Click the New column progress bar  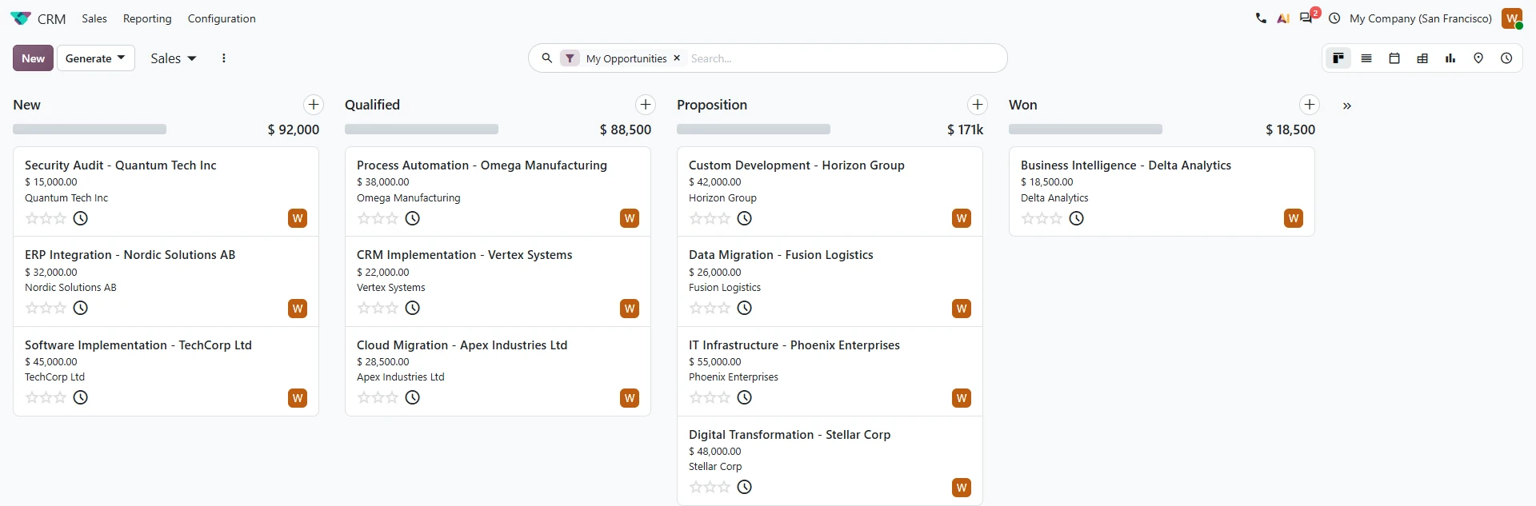90,129
